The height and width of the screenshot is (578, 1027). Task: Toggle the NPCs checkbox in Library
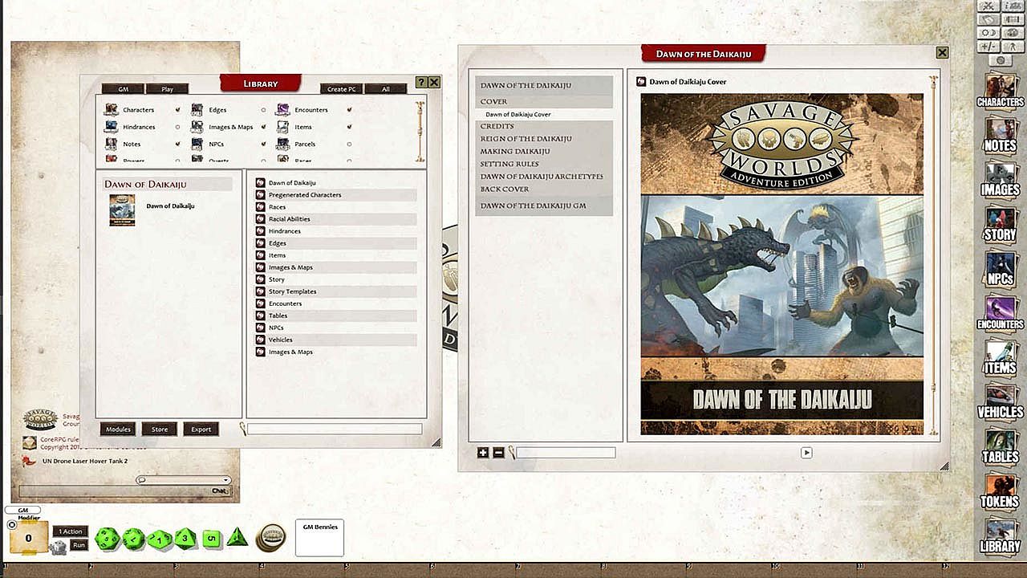(263, 144)
